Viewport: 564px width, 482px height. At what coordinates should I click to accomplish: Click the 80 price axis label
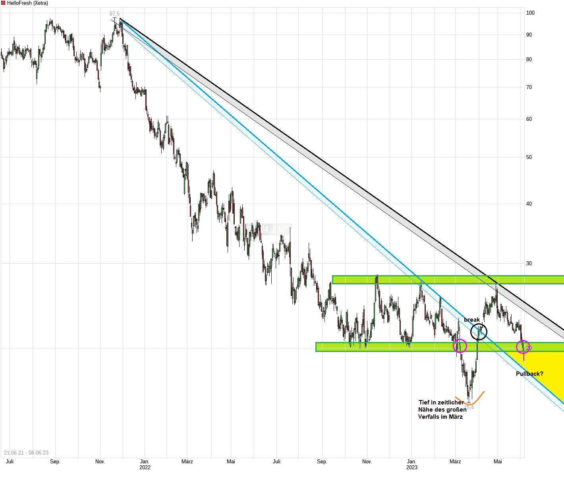point(529,59)
